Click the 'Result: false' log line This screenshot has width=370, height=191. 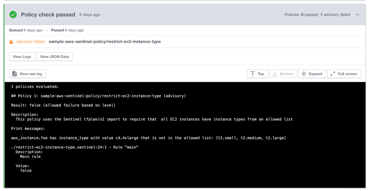point(63,105)
